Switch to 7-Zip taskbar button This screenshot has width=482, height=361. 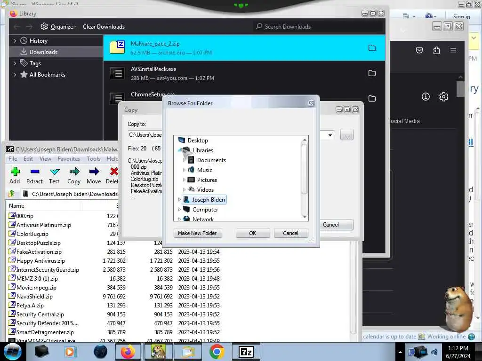[x=246, y=352]
